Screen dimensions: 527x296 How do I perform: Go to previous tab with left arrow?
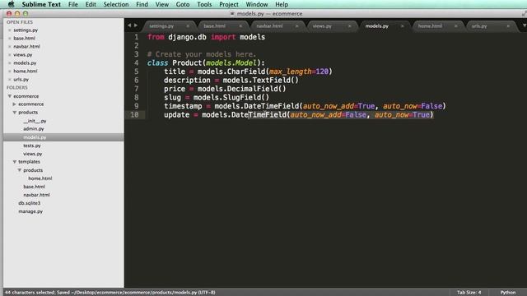tap(129, 25)
